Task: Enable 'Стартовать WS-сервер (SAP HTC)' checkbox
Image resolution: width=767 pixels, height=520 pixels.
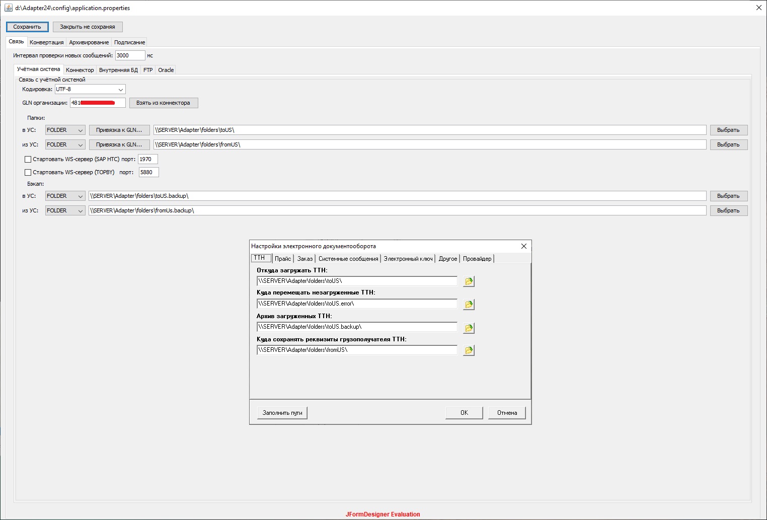Action: pos(28,160)
